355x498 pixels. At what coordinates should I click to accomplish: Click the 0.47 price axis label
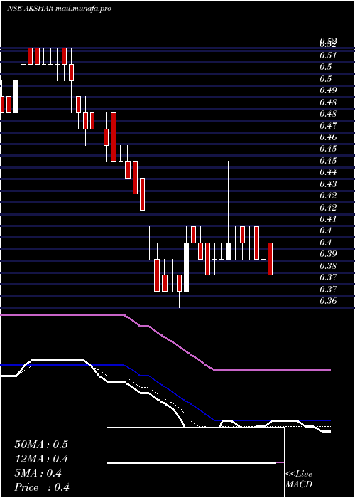(x=328, y=126)
